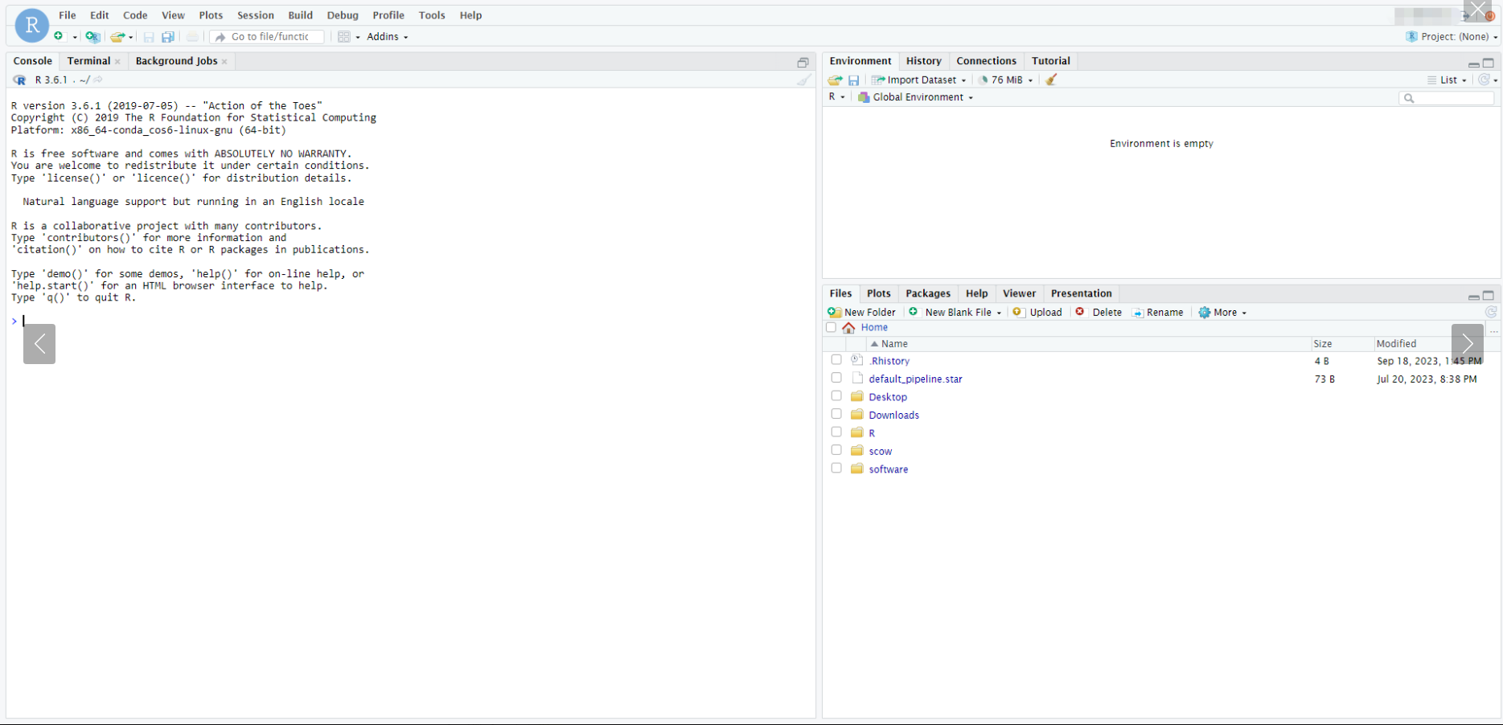Open the Global Environment dropdown
The height and width of the screenshot is (725, 1503).
[915, 97]
